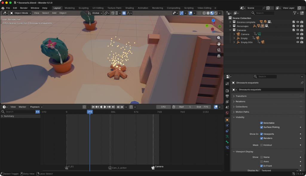Expand the Personajes collection in outliner
This screenshot has height=176, width=306.
click(x=230, y=26)
